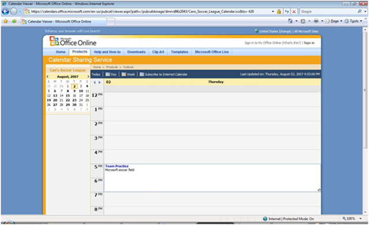369x225 pixels.
Task: Open the Templates tab
Action: click(x=179, y=52)
